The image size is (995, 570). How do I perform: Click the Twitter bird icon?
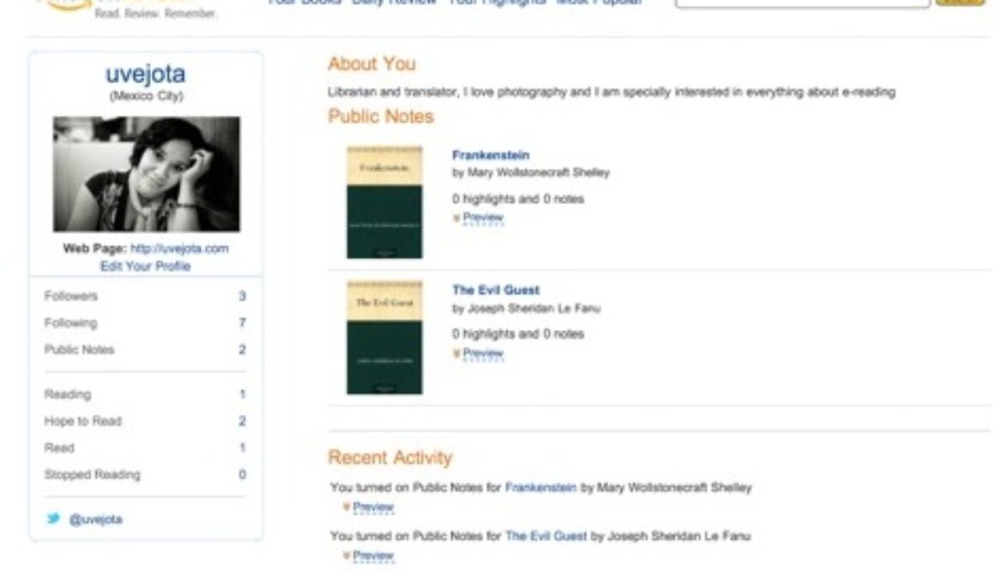pyautogui.click(x=53, y=518)
